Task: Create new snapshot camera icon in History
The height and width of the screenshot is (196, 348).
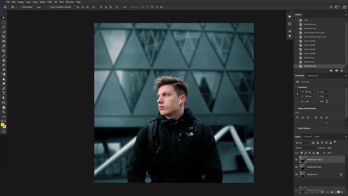Action: [337, 70]
